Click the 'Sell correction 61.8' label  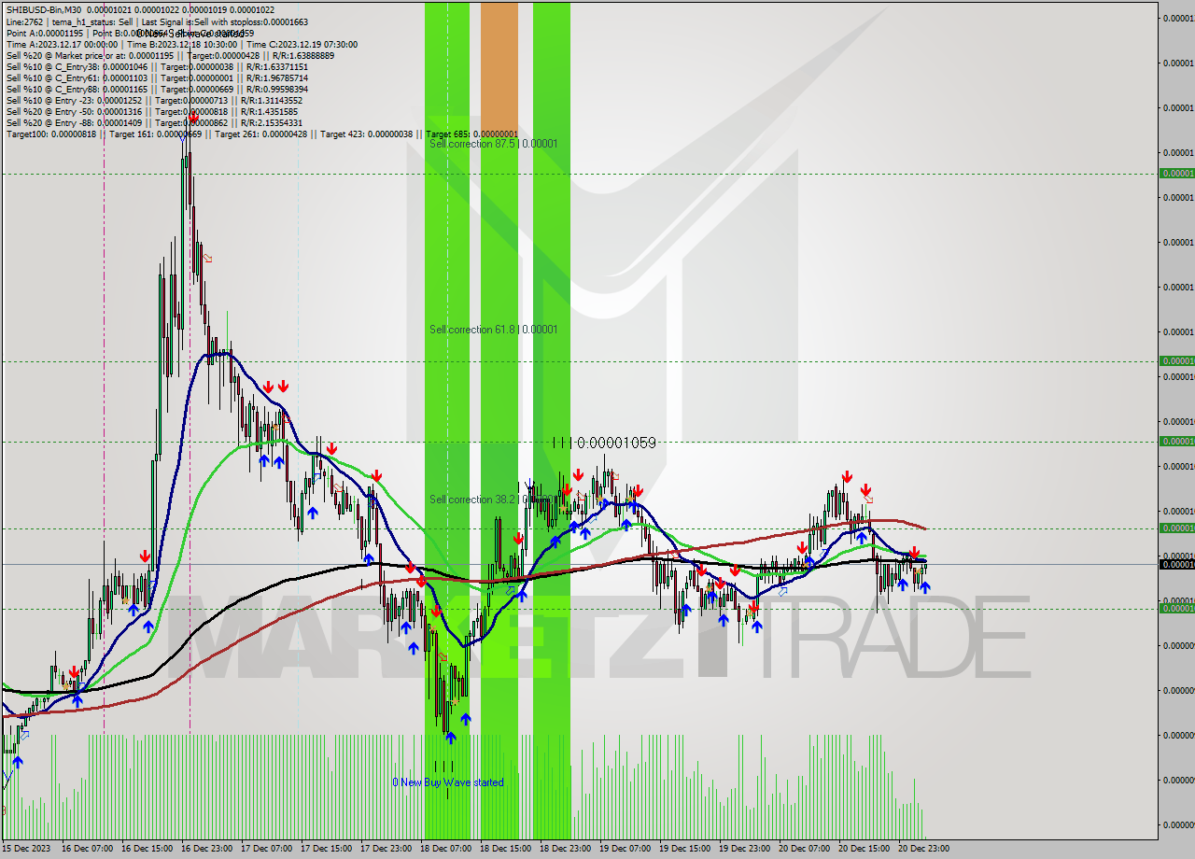493,330
